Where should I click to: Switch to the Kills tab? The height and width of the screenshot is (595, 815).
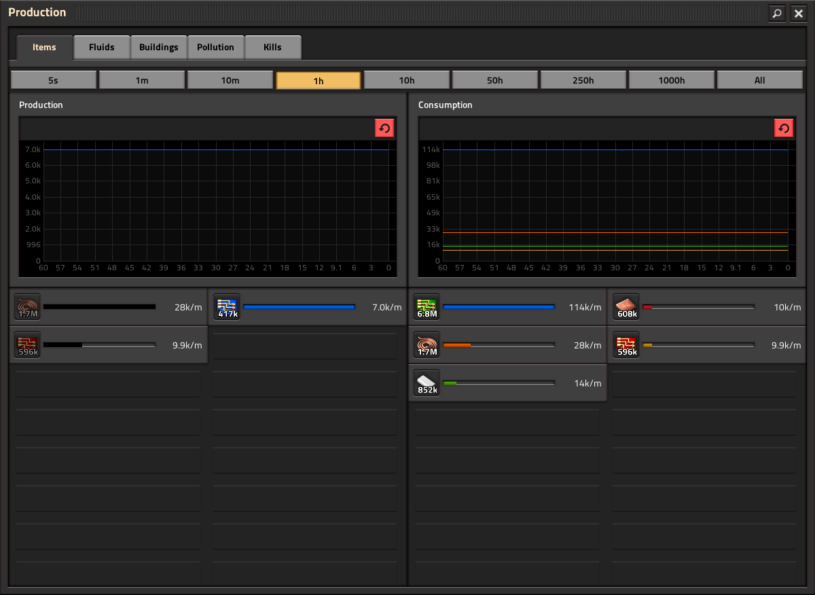272,48
